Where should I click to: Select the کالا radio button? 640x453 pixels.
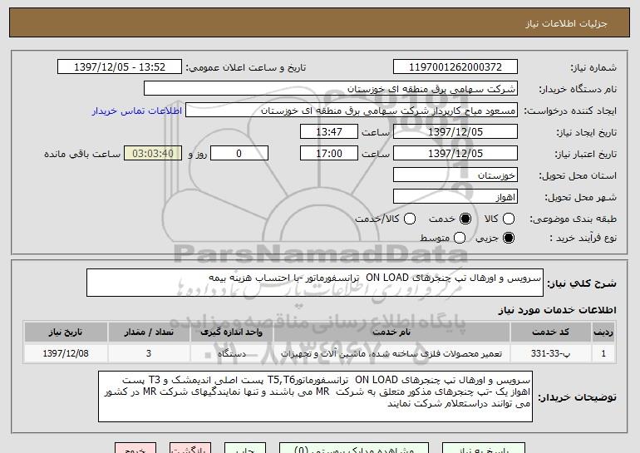[510, 218]
